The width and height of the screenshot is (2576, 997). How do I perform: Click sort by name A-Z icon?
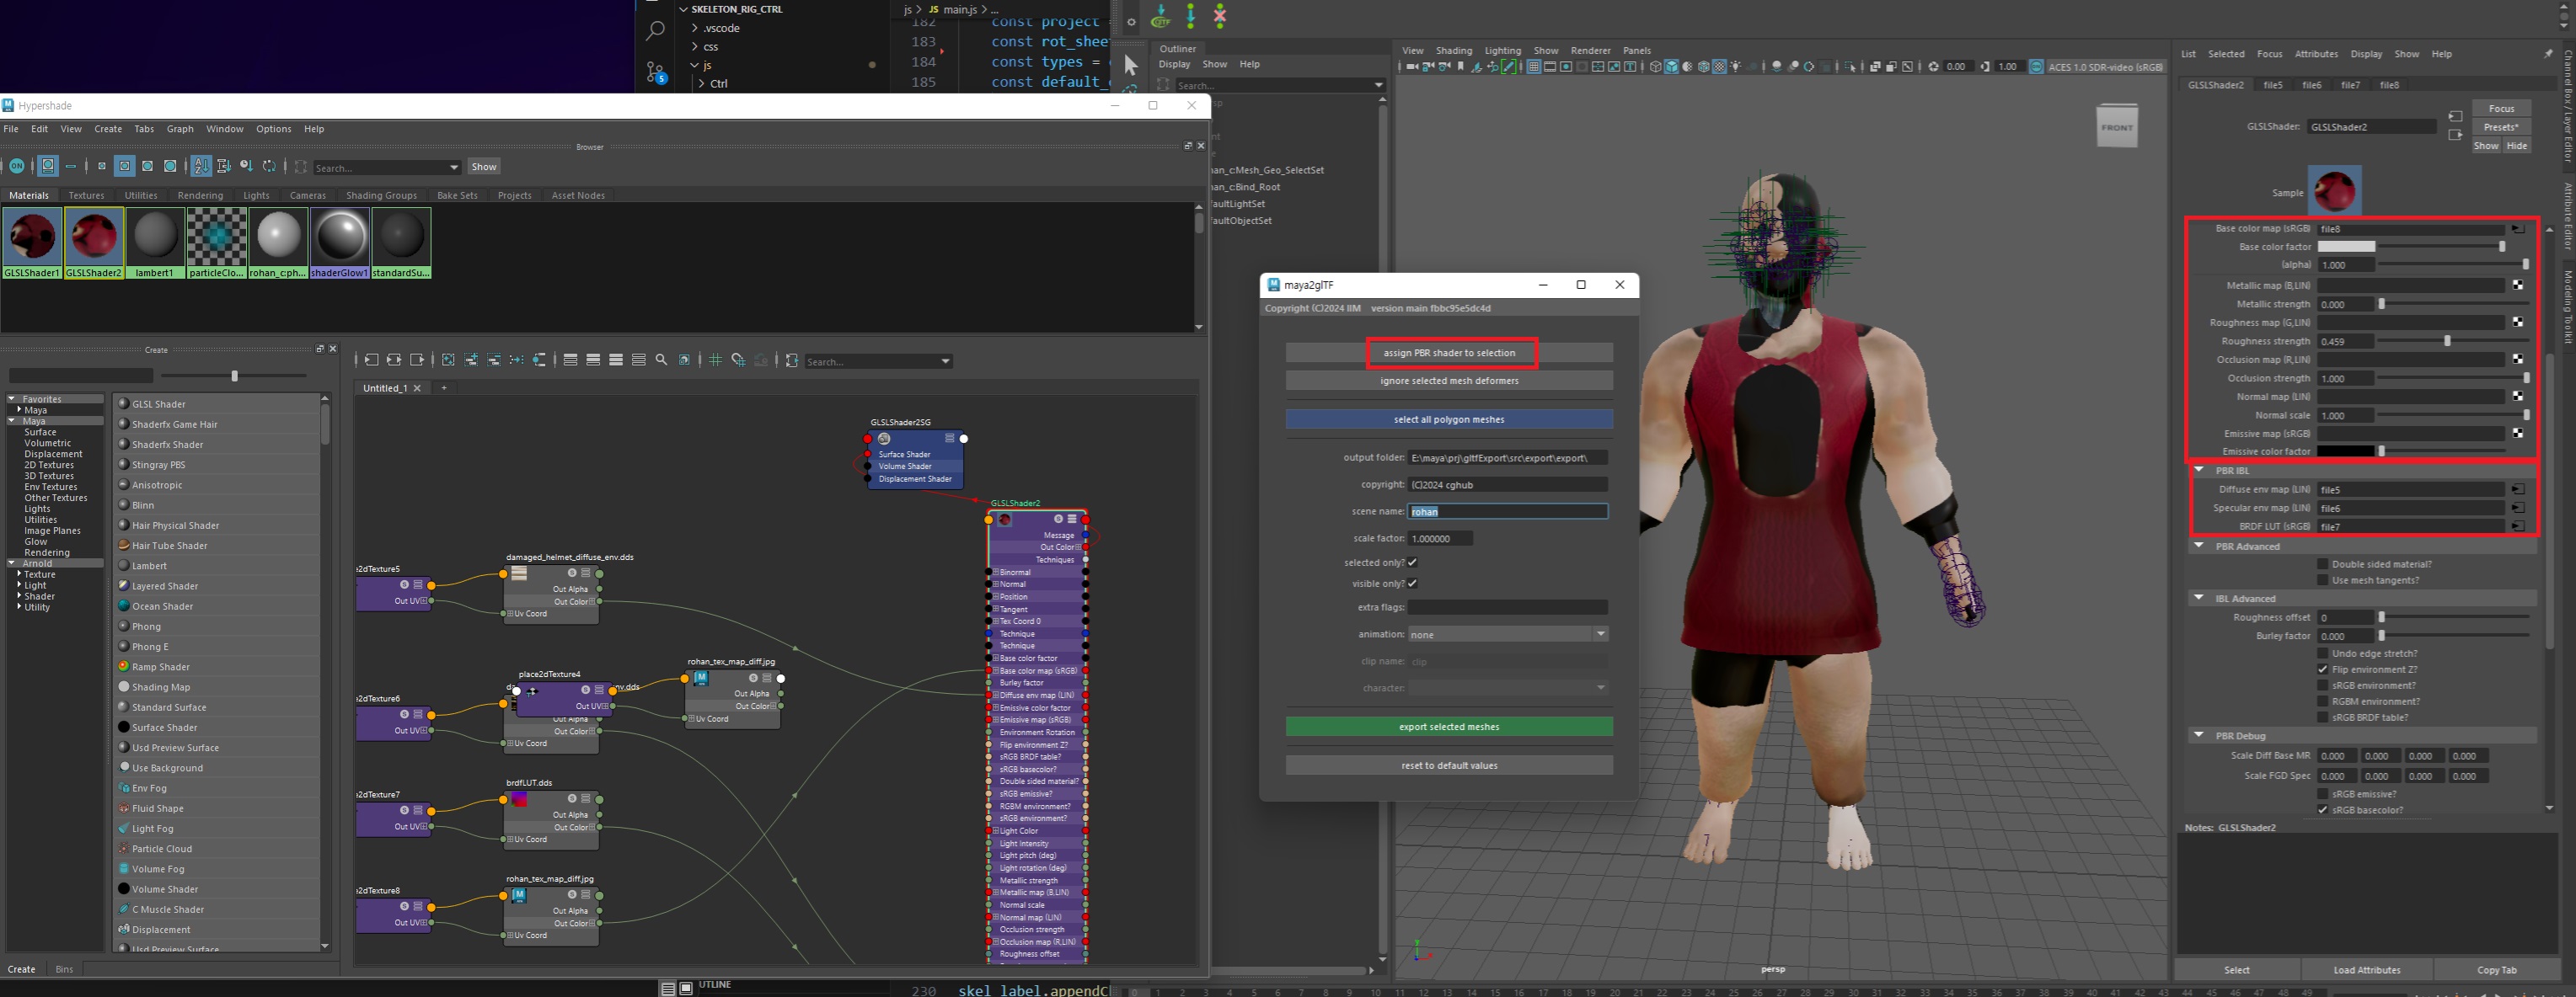coord(201,166)
